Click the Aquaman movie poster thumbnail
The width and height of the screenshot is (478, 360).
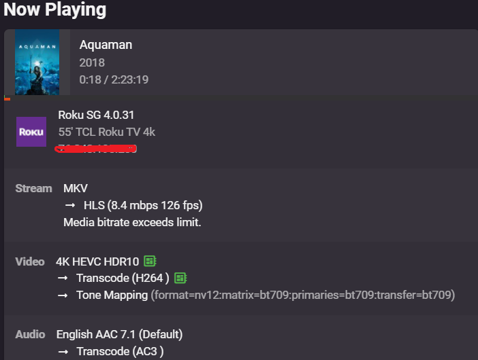coord(37,62)
